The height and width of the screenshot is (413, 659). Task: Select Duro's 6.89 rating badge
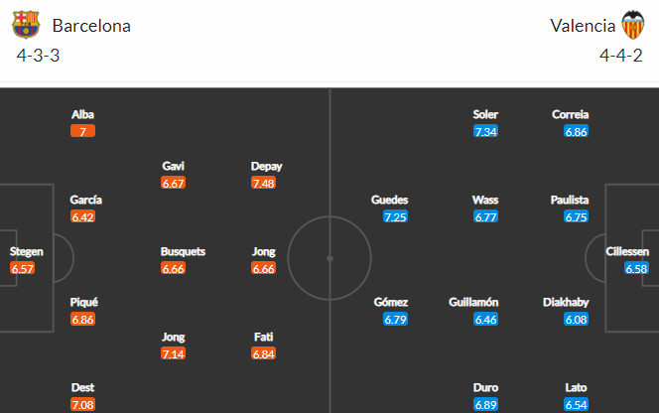click(x=486, y=405)
